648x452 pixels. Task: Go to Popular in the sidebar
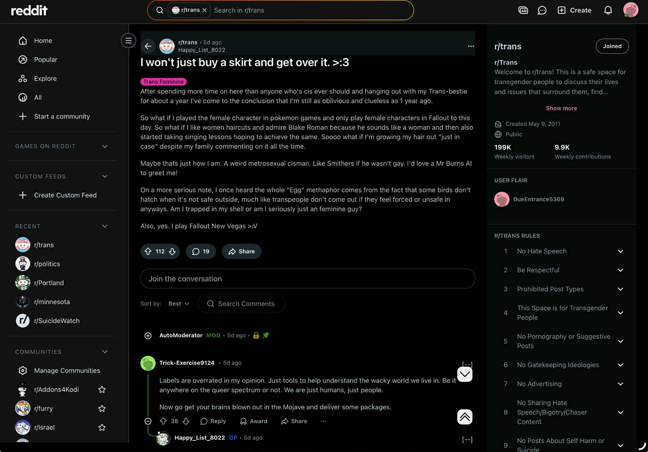pos(46,59)
